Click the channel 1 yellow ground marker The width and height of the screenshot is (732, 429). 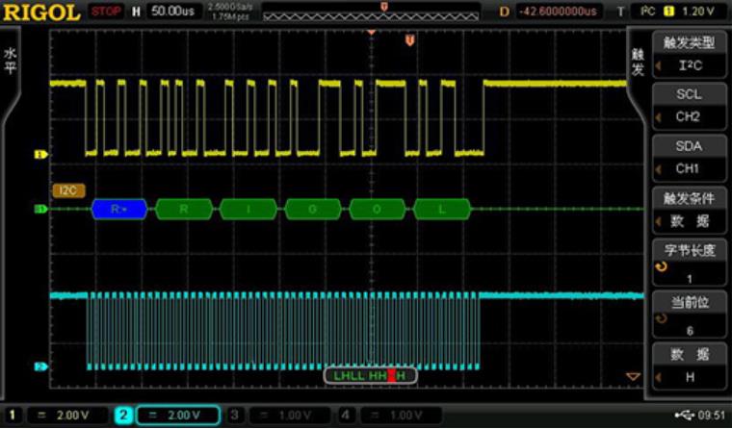pos(40,154)
